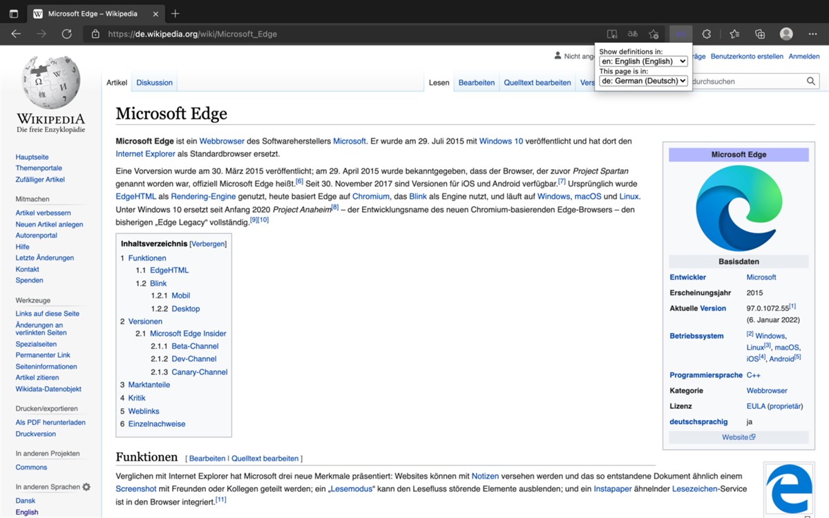Open language settings gear in sidebar
The height and width of the screenshot is (518, 829).
pos(86,487)
